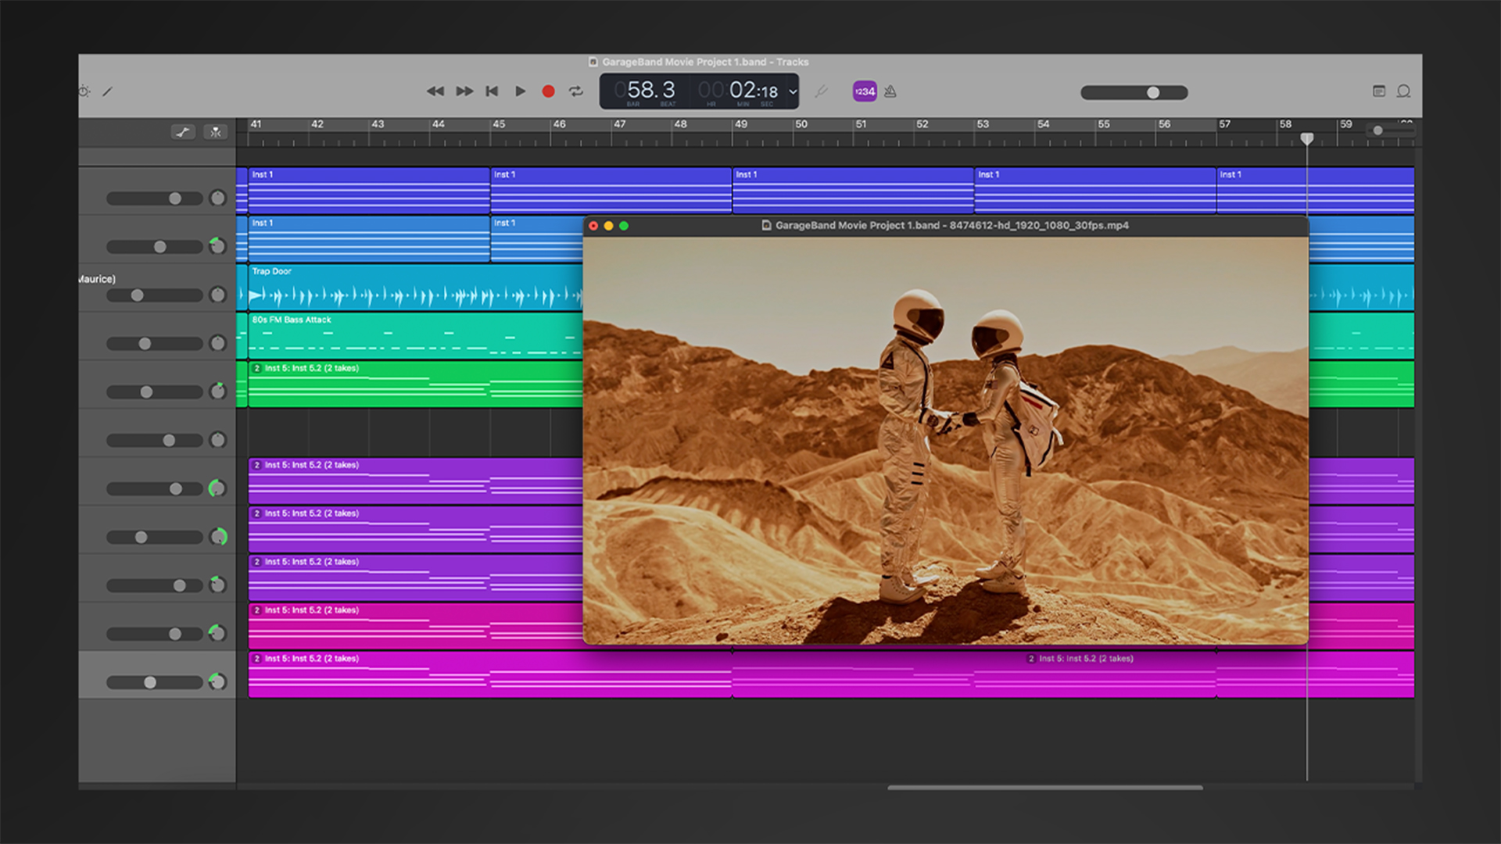Click bar 47 on the ruler
Screen dimensions: 1501x844
[x=619, y=124]
